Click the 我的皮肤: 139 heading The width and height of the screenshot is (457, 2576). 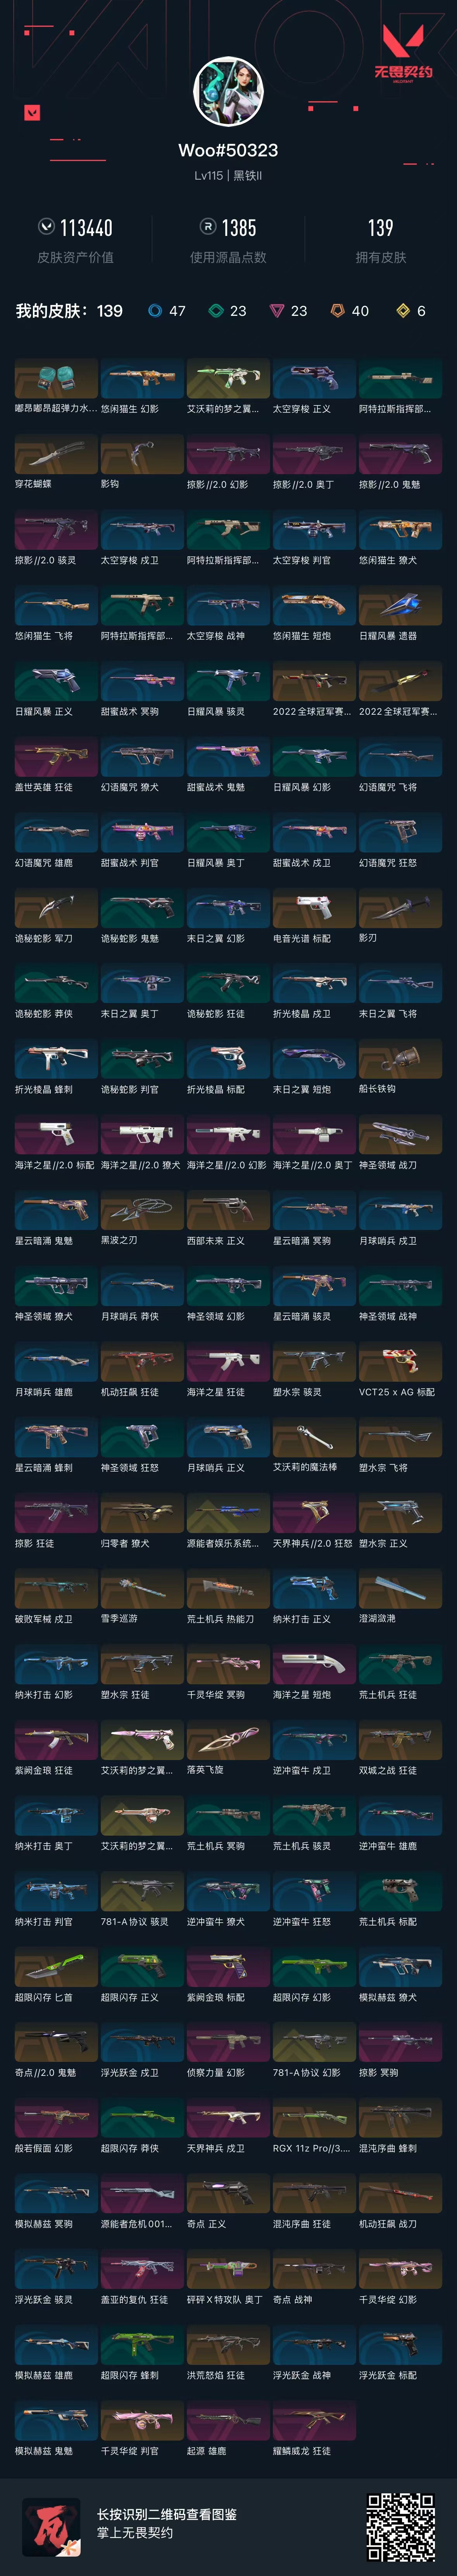pos(69,311)
